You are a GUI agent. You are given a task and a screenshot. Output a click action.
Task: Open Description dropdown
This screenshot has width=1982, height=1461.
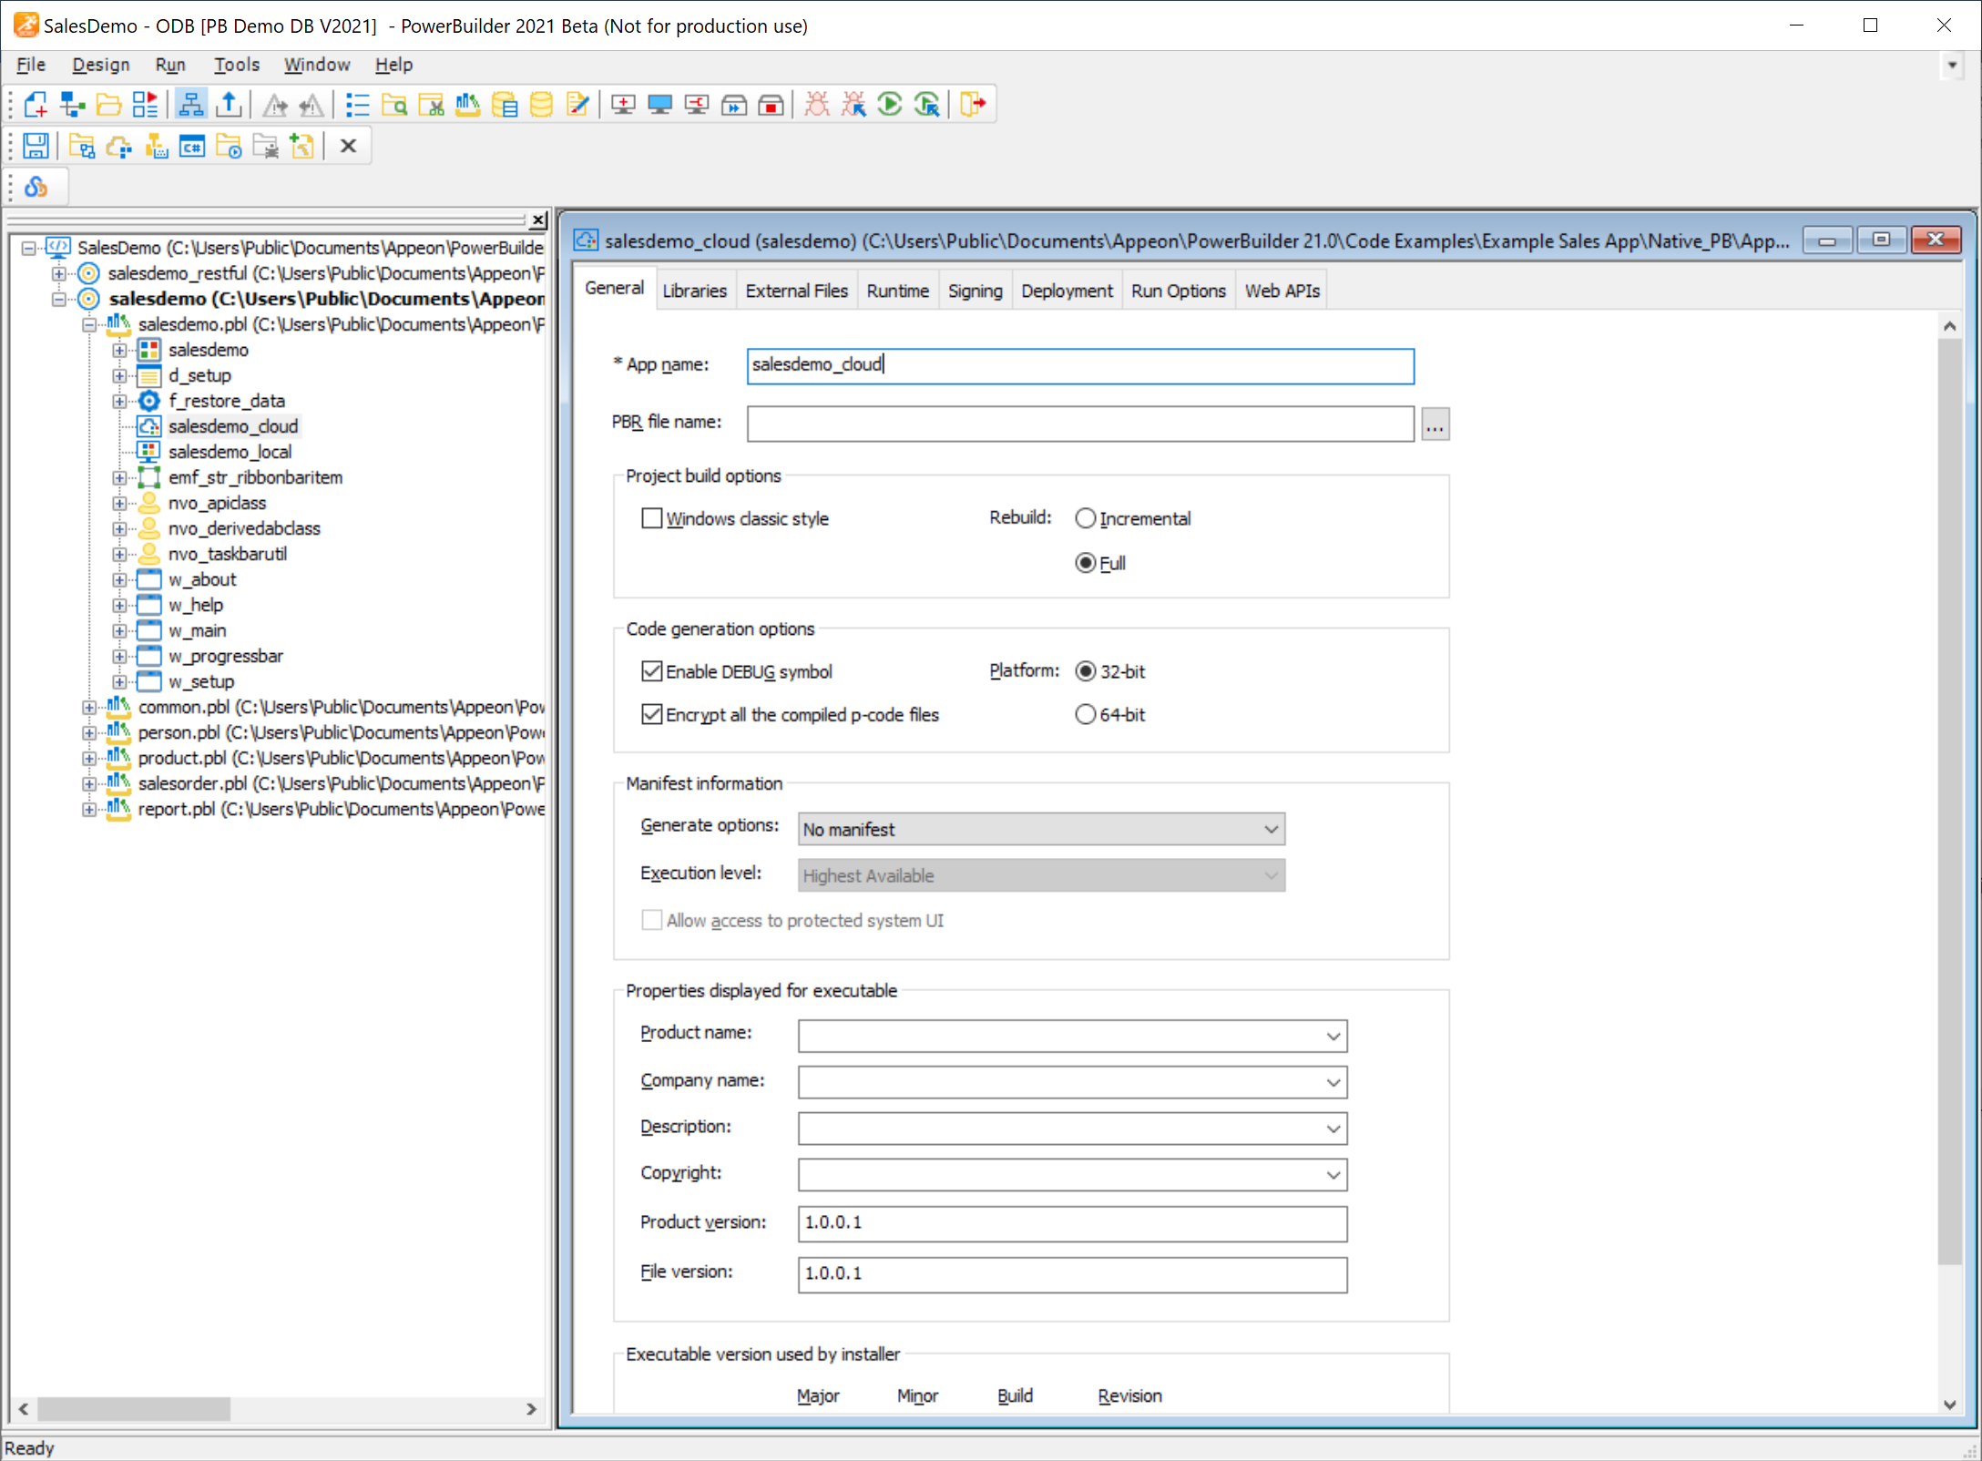pos(1333,1129)
